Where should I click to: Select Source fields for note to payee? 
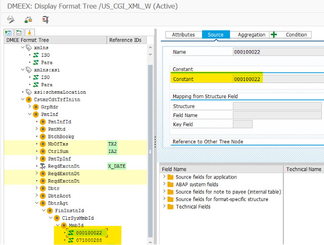[228, 192]
